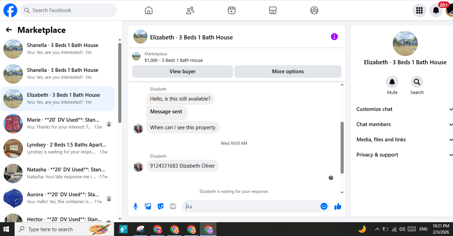453x236 pixels.
Task: Show hidden system tray icons
Action: tap(377, 229)
